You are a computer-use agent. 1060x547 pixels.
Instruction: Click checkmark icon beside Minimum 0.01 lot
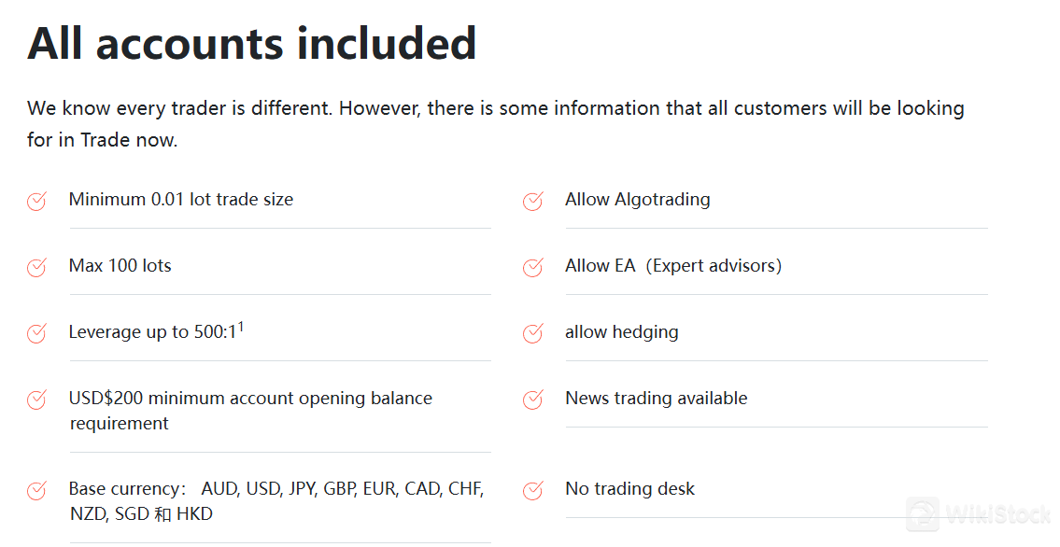[x=36, y=201]
